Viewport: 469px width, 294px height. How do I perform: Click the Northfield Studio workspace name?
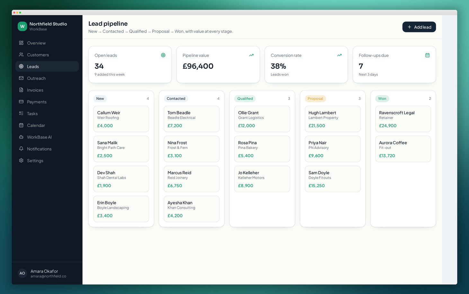click(48, 24)
